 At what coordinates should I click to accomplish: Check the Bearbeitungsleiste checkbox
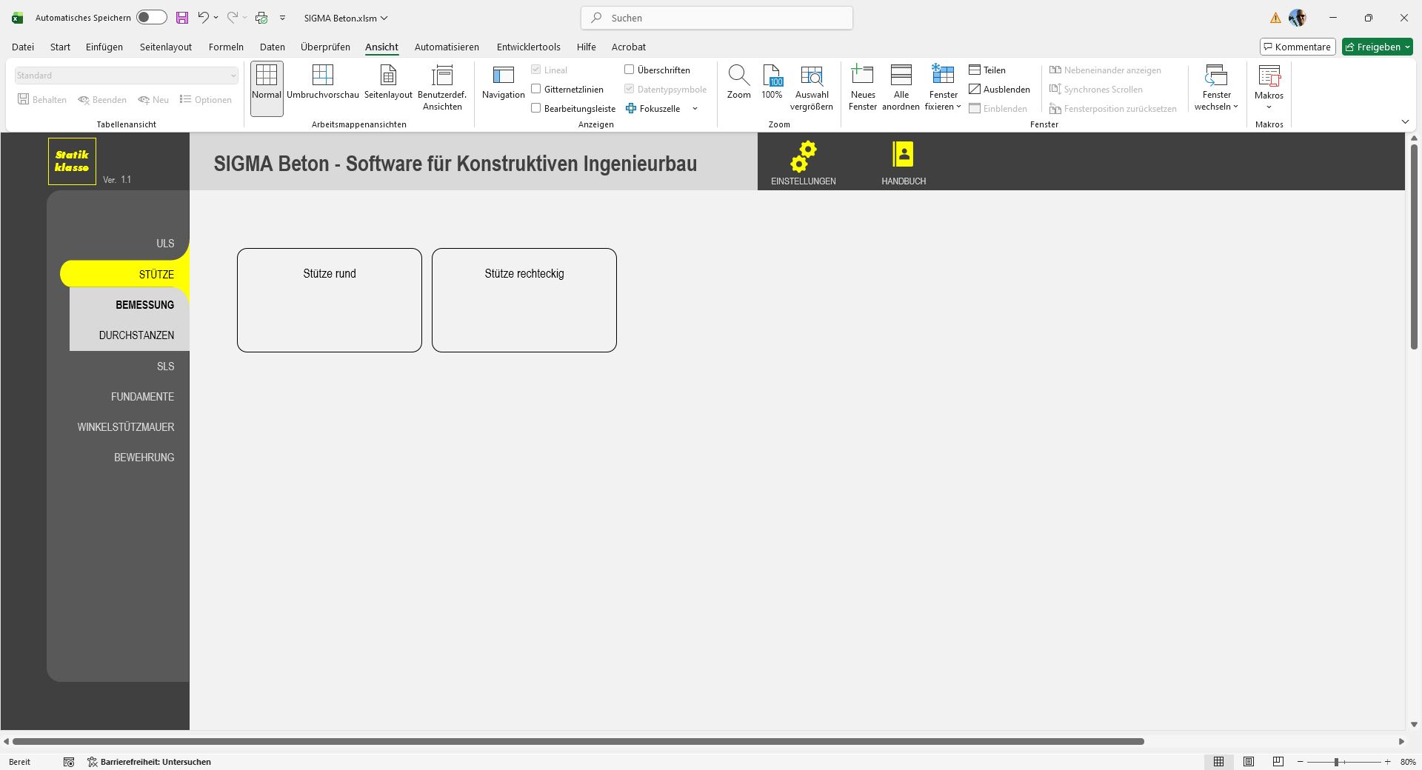coord(536,108)
